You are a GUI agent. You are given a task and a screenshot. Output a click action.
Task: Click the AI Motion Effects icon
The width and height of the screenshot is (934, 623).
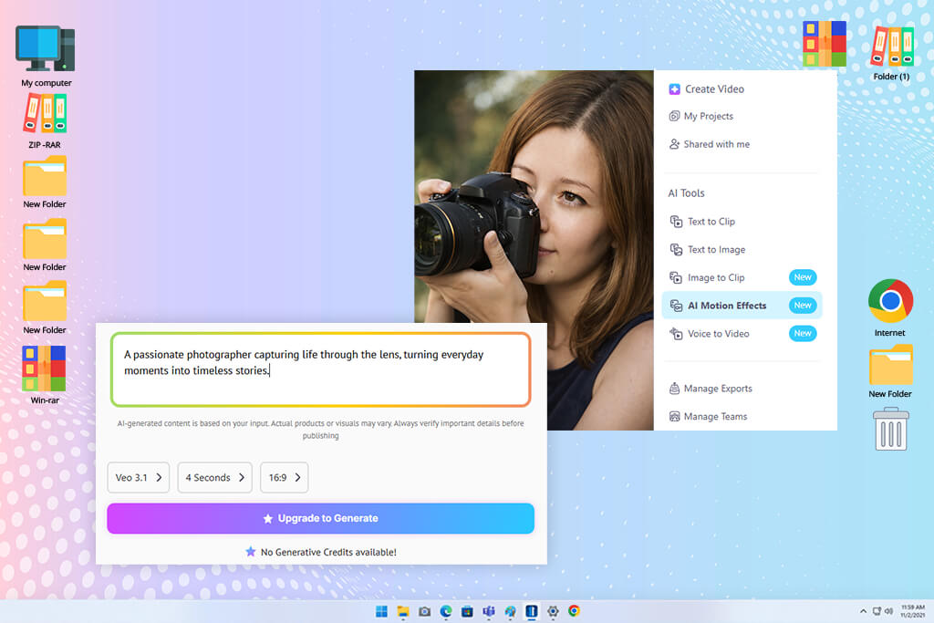[x=676, y=306]
